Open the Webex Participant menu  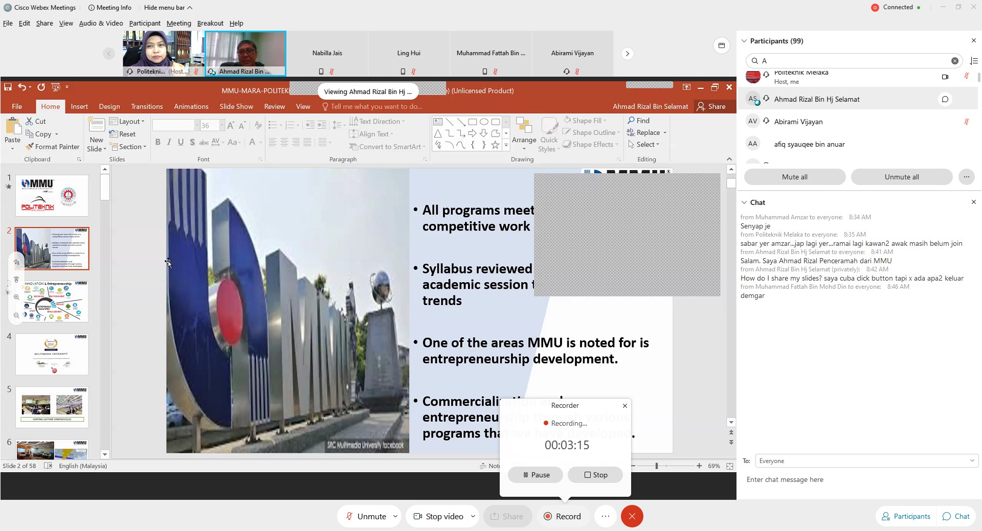point(145,23)
